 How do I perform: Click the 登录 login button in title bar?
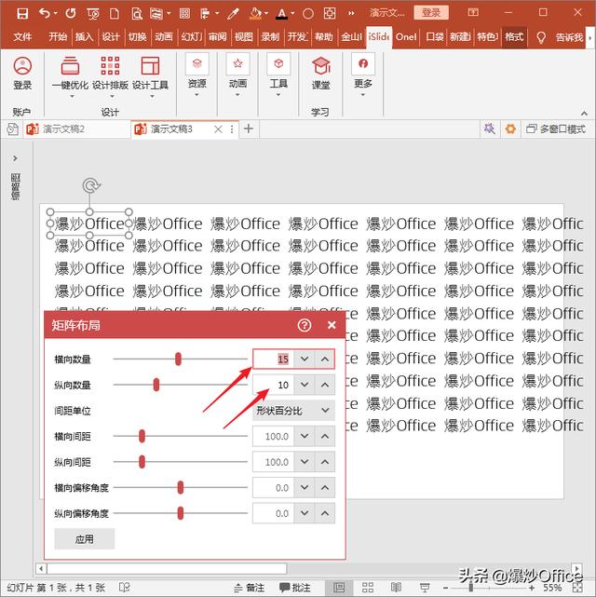tap(431, 13)
